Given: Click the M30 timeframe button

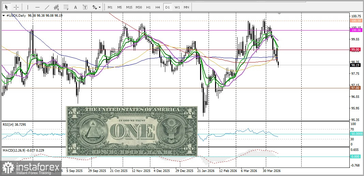Looking at the screenshot, I should 138,7.
